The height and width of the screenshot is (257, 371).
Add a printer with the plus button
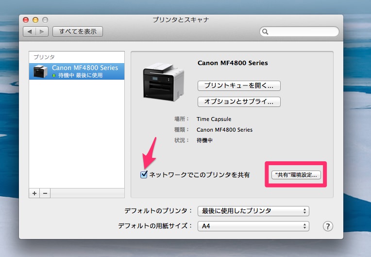(x=34, y=193)
